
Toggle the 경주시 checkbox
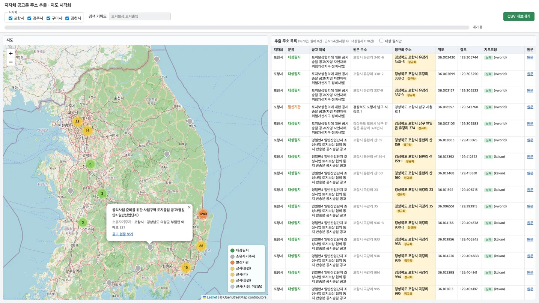[29, 18]
